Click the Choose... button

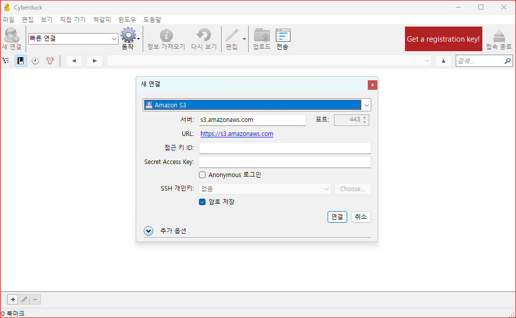(353, 189)
